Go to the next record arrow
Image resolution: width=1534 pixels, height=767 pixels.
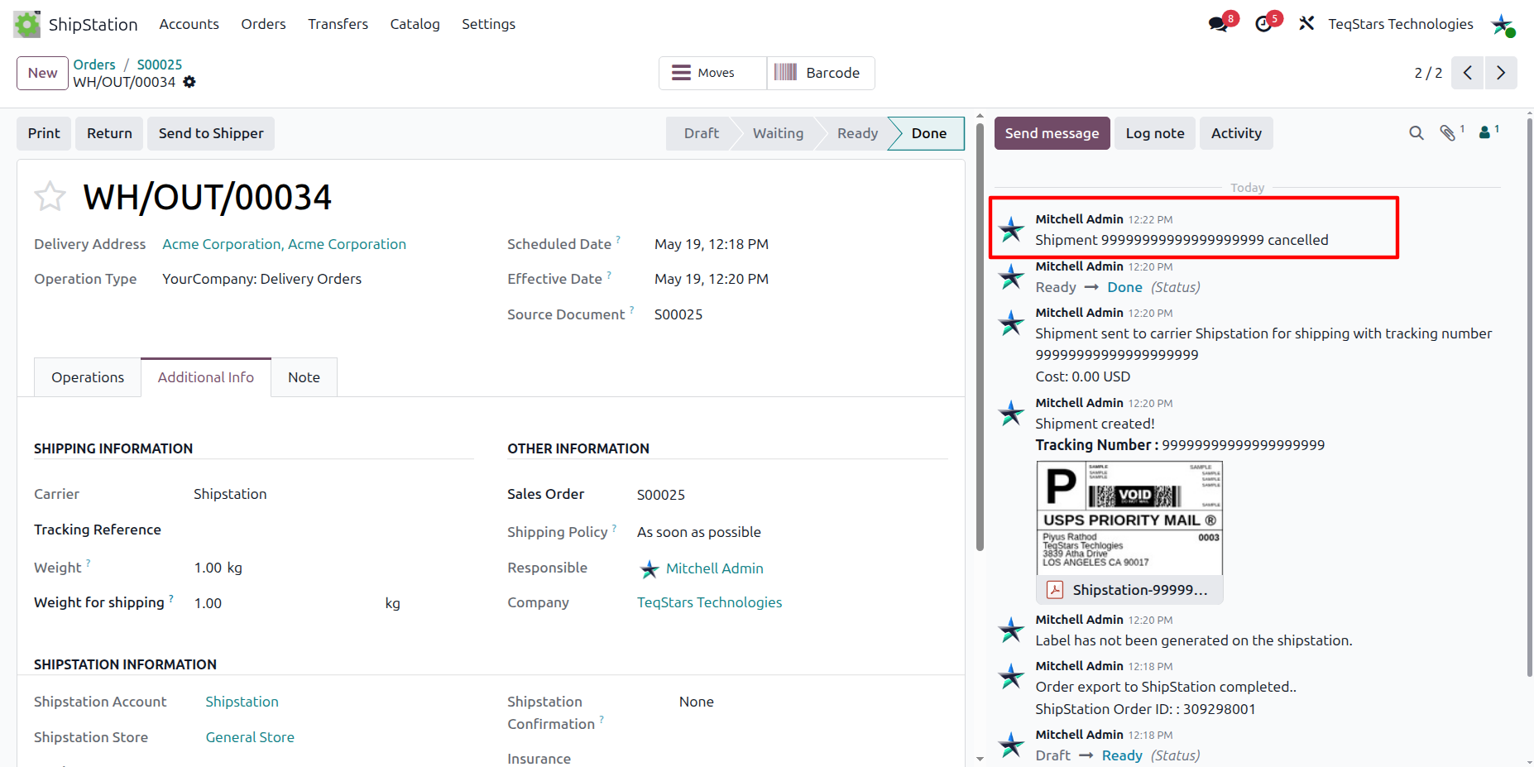pos(1501,73)
